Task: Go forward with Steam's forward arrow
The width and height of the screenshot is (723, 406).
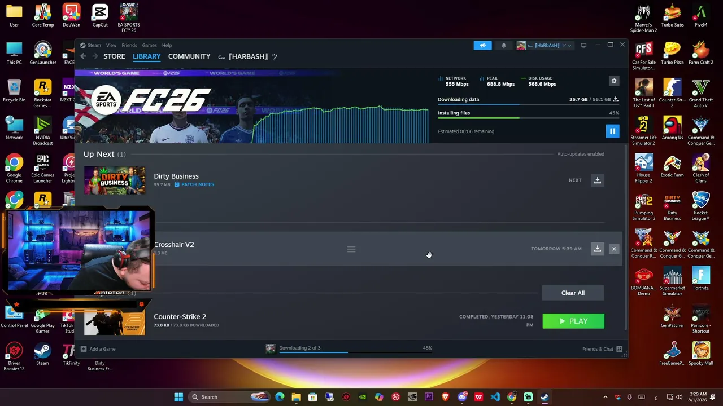Action: [x=95, y=56]
